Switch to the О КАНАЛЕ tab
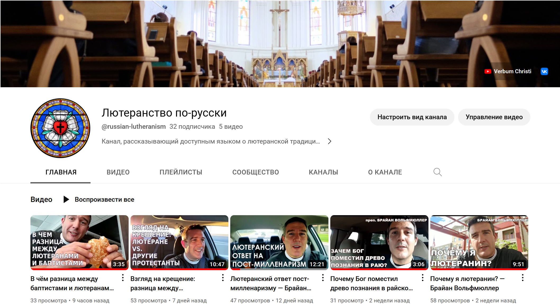This screenshot has height=304, width=560. [x=385, y=172]
